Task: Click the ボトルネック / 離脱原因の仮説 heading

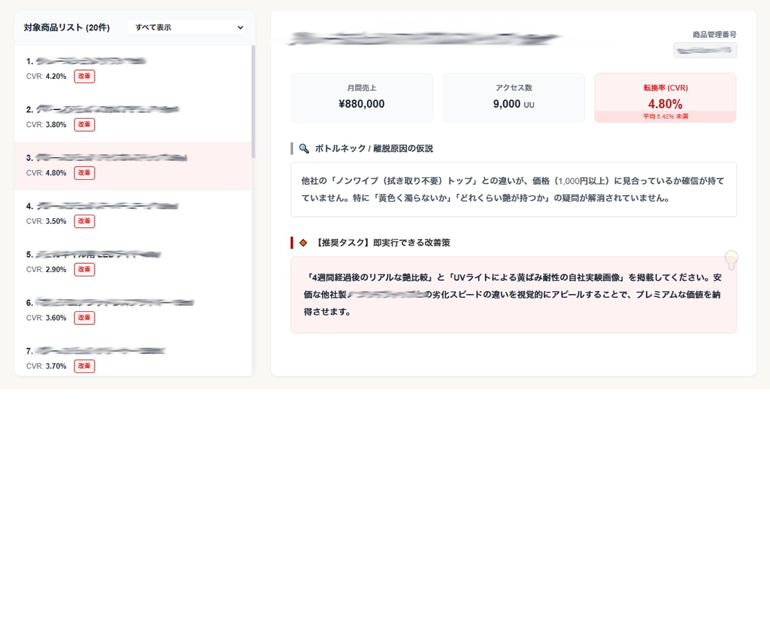Action: click(x=374, y=149)
